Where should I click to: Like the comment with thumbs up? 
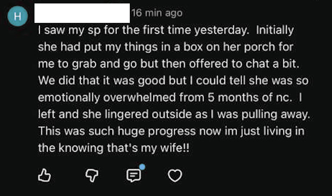pyautogui.click(x=44, y=175)
